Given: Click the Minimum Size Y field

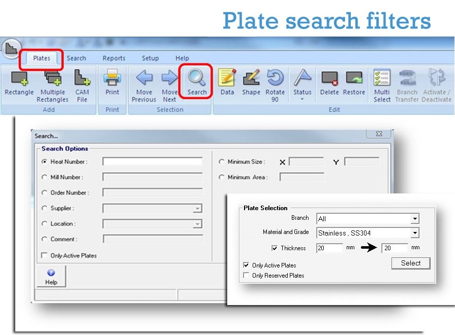Looking at the screenshot, I should click(x=361, y=161).
